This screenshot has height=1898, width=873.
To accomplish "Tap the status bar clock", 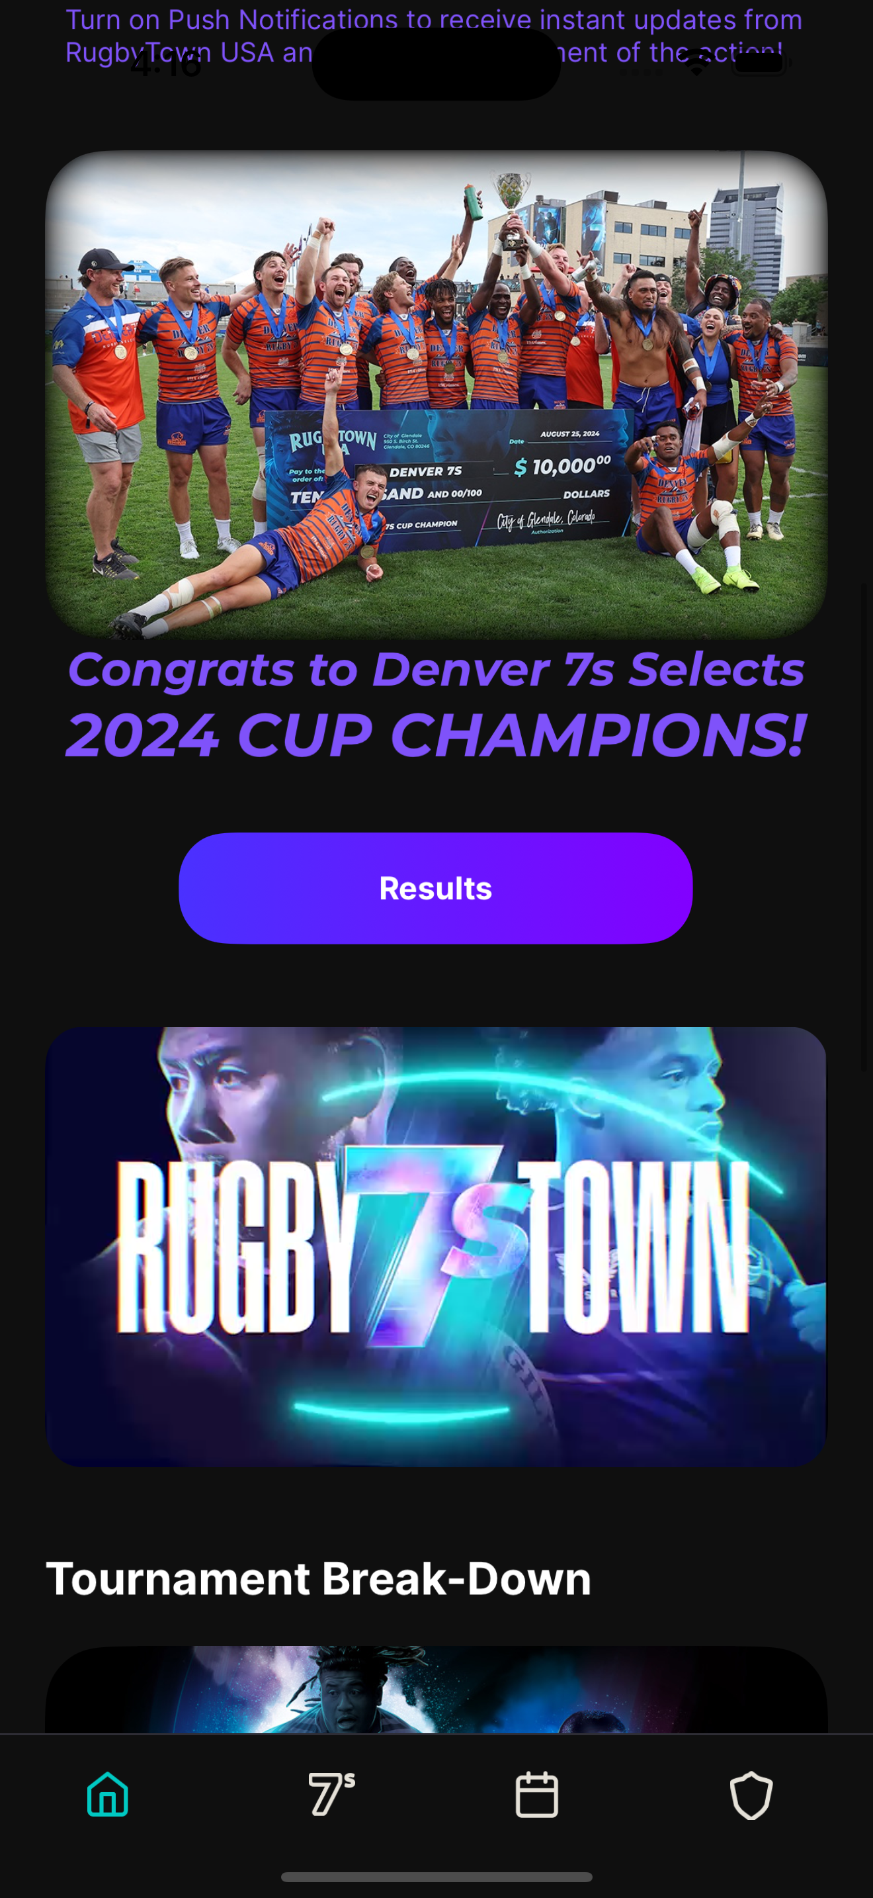I will tap(165, 65).
